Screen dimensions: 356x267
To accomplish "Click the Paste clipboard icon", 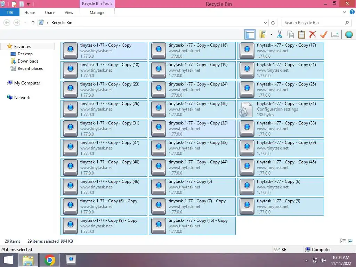I will coord(301,34).
